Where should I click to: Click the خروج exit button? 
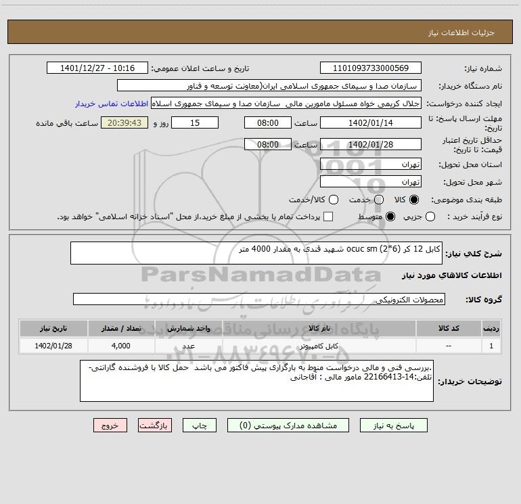[x=110, y=426]
